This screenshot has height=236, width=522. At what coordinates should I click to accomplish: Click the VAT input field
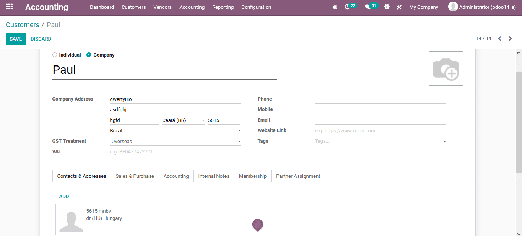coord(175,151)
